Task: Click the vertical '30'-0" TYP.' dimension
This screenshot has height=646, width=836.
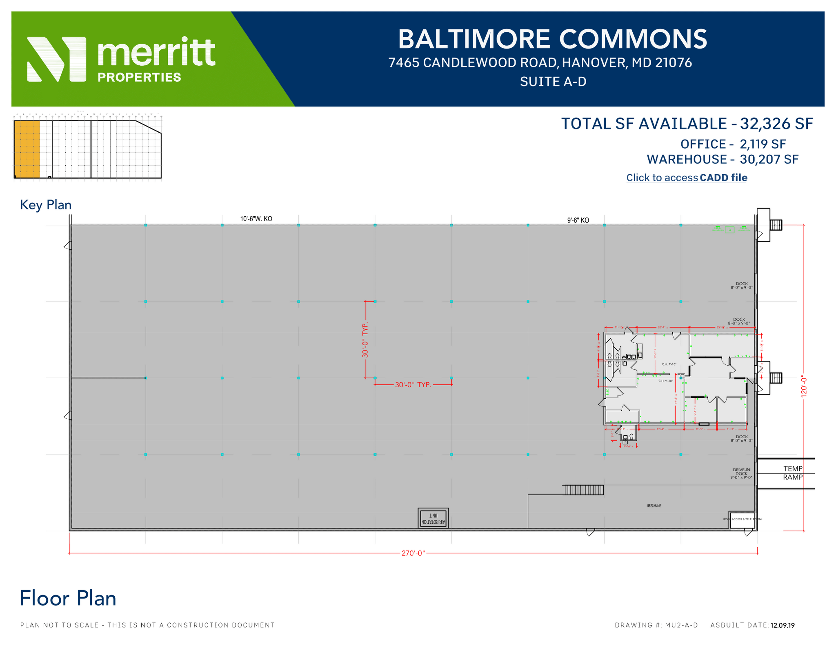Action: coord(365,340)
